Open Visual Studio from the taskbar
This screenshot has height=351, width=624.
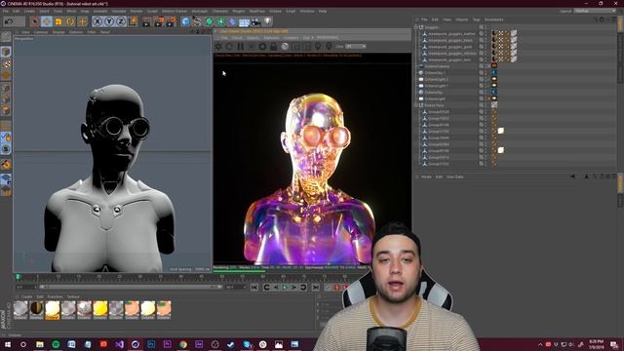(119, 344)
